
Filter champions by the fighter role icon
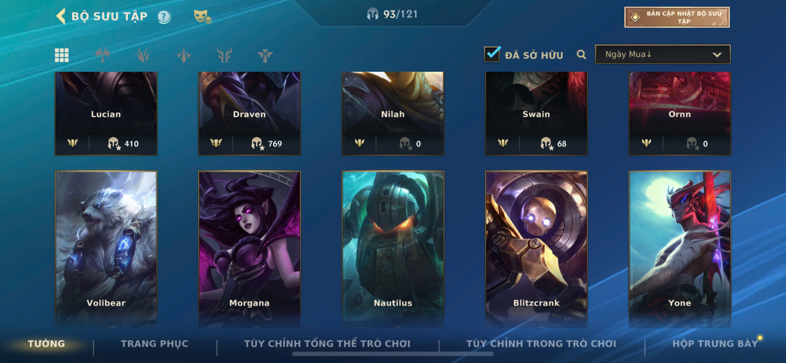coord(102,55)
